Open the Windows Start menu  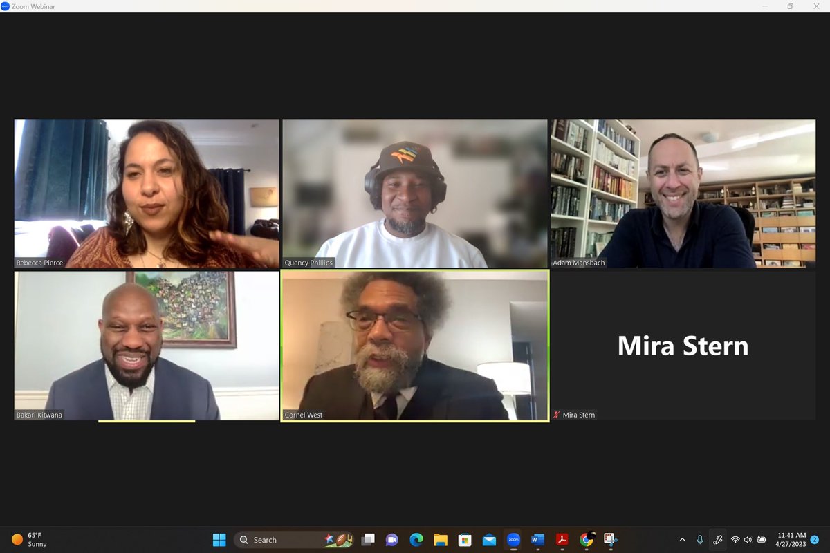[219, 540]
